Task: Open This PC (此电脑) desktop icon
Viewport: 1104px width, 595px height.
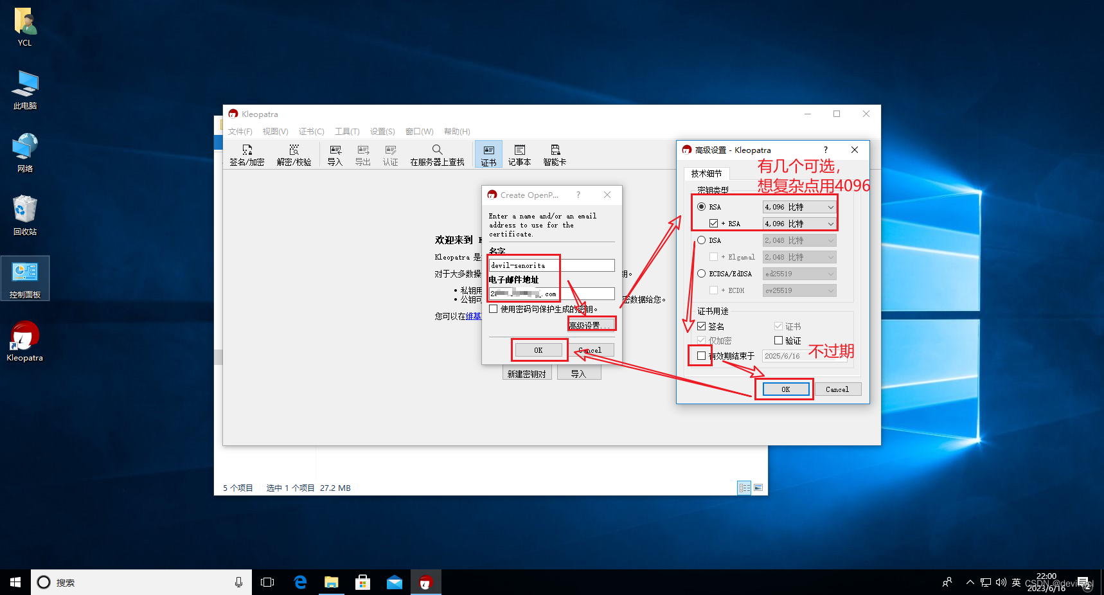Action: (25, 90)
